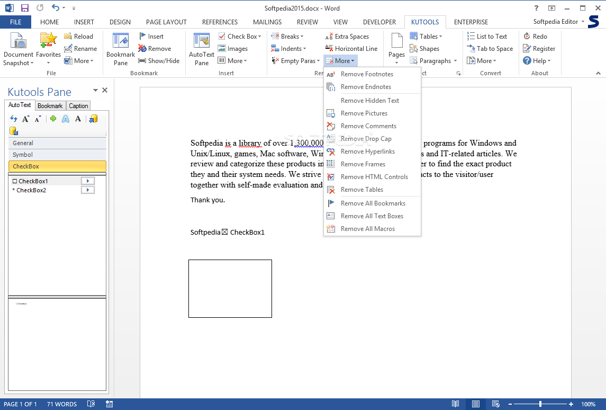Image resolution: width=606 pixels, height=410 pixels.
Task: Insert a Horizontal Line
Action: coord(351,49)
